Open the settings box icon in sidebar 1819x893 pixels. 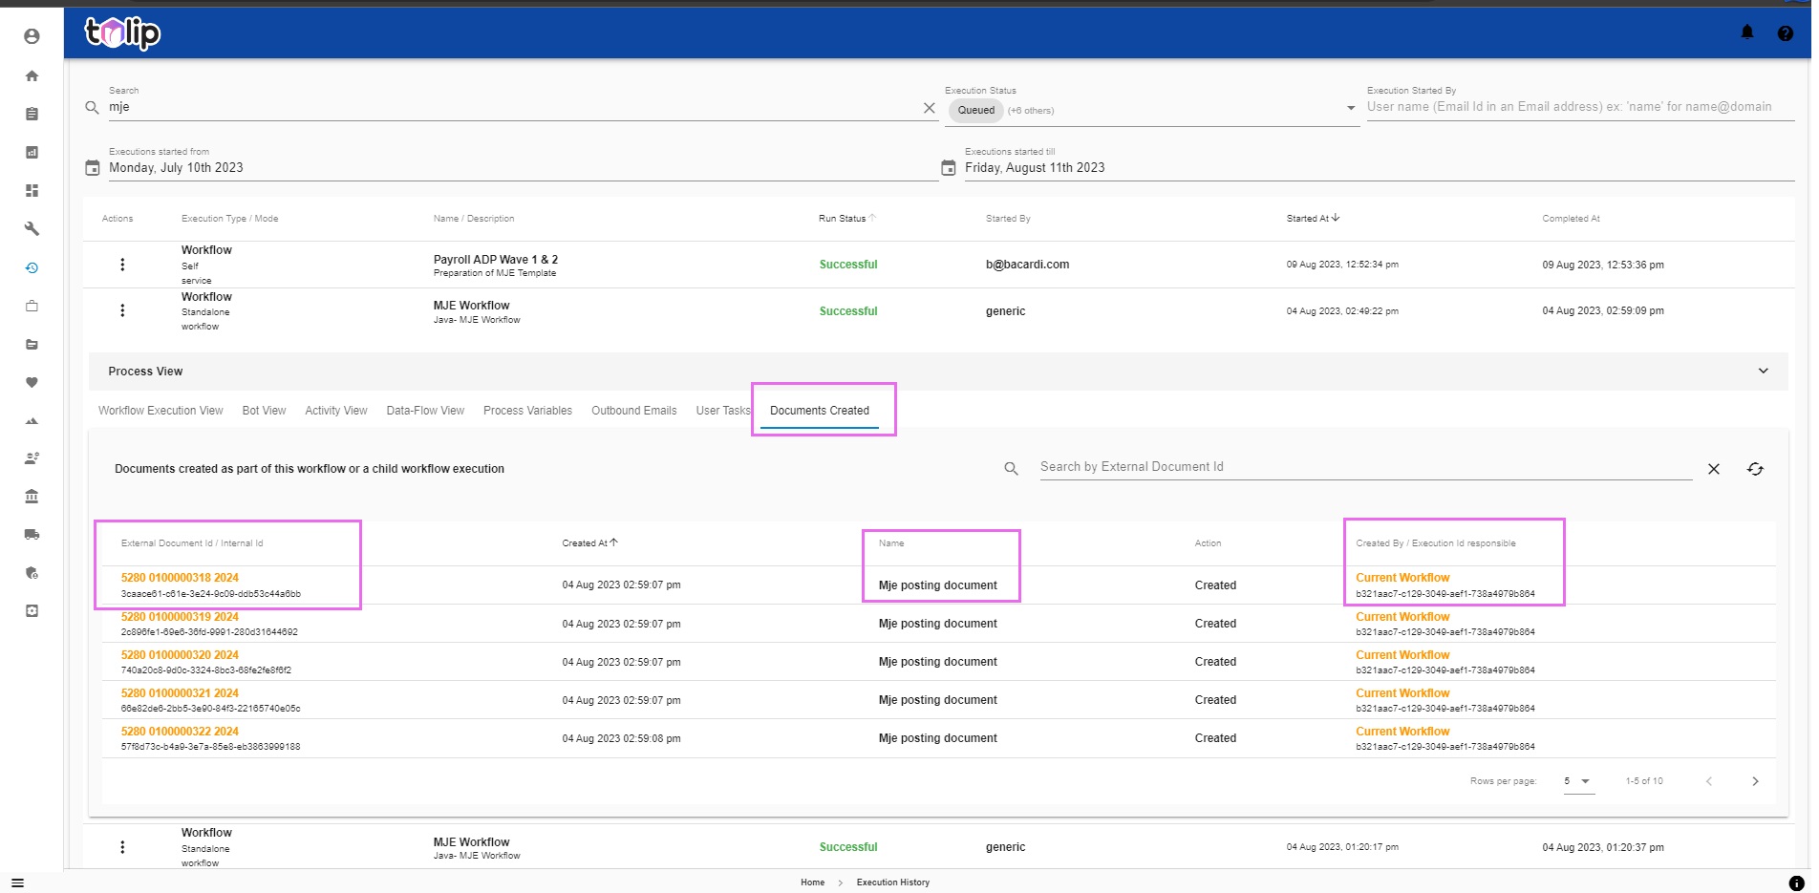coord(32,610)
